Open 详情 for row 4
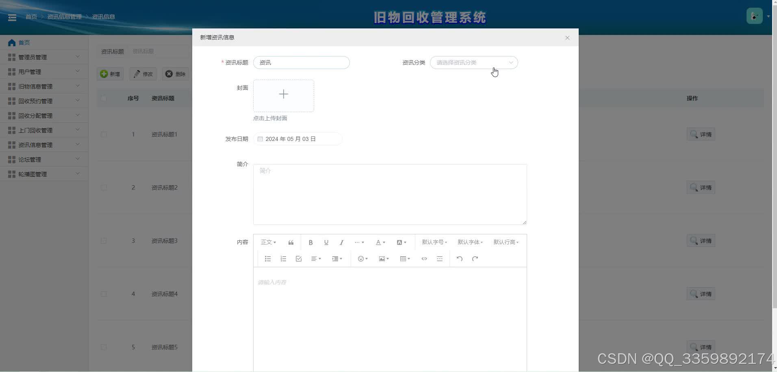The width and height of the screenshot is (777, 372). (x=701, y=294)
